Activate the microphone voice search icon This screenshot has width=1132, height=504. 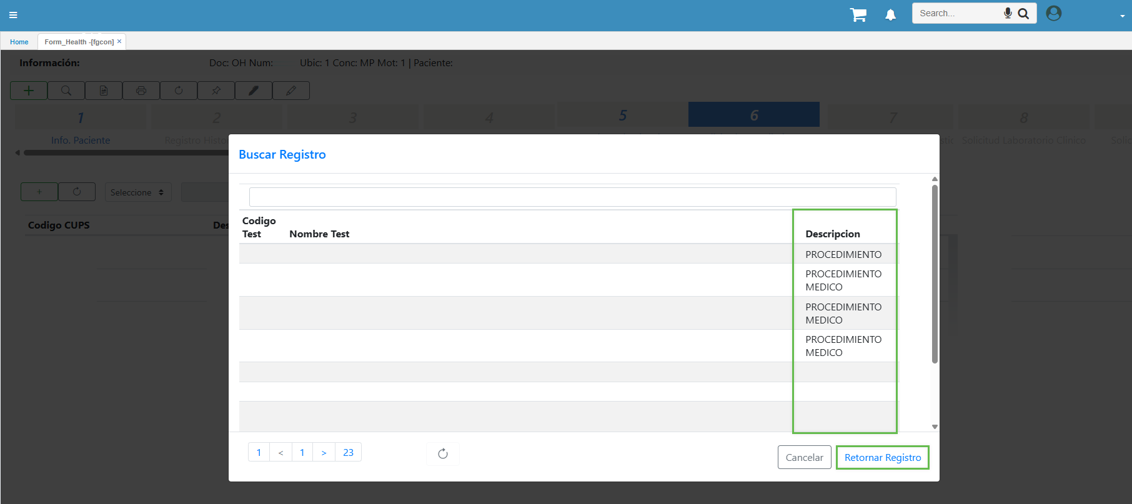coord(1007,13)
